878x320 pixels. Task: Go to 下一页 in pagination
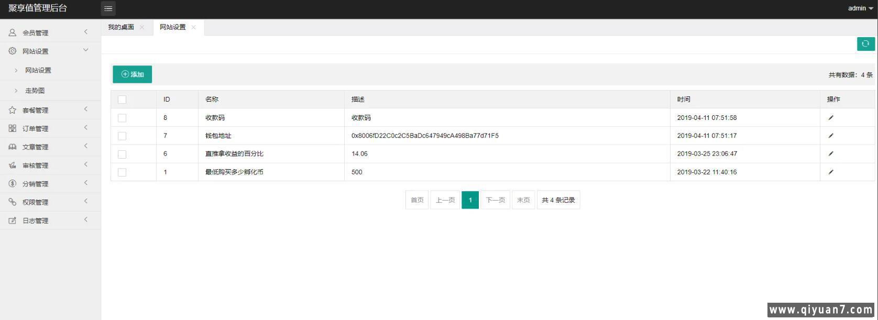click(x=495, y=200)
